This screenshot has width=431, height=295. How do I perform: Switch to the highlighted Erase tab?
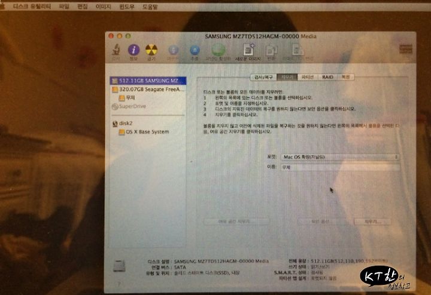click(x=287, y=77)
